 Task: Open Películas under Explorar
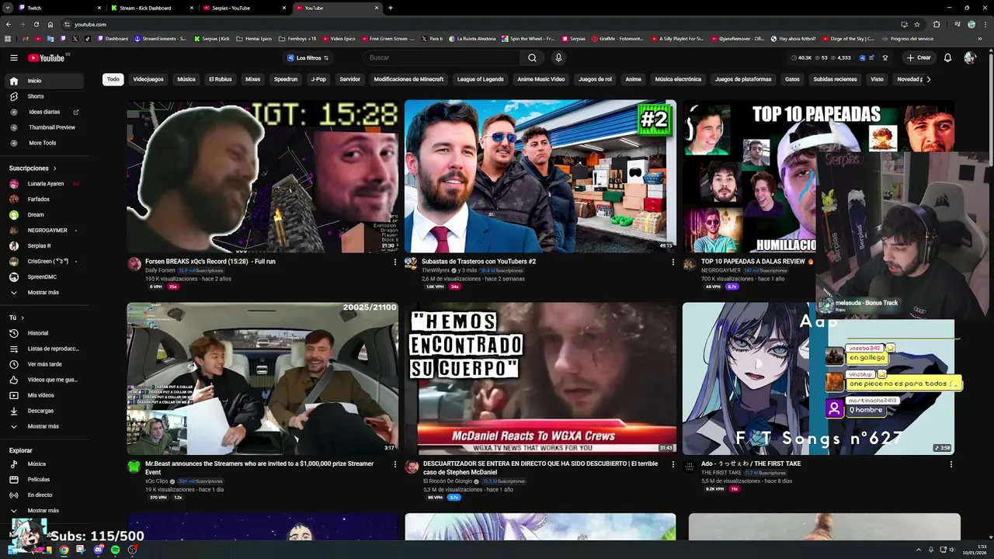[x=44, y=480]
